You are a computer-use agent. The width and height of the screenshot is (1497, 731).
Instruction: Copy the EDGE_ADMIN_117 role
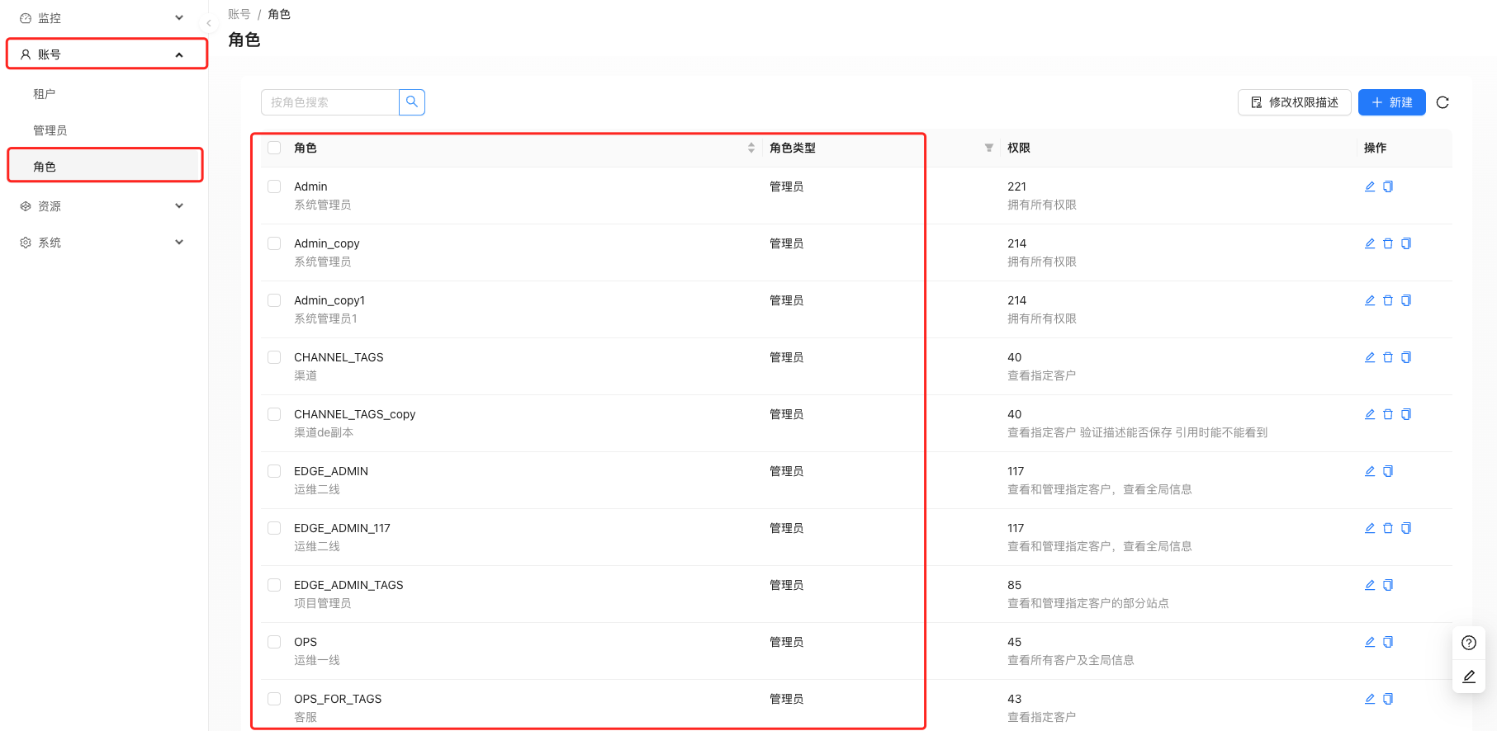(x=1406, y=528)
